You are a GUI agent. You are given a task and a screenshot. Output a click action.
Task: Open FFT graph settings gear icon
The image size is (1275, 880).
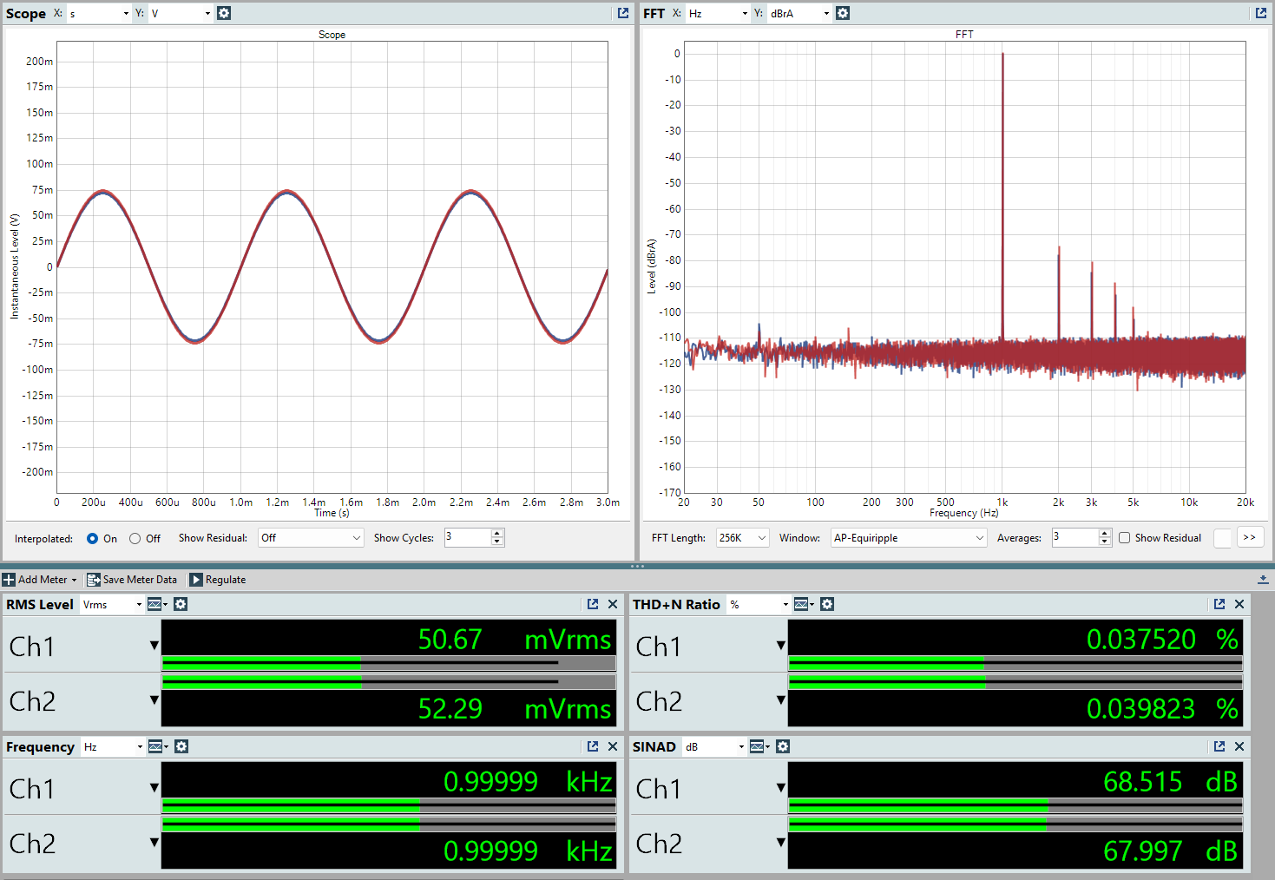[x=843, y=13]
